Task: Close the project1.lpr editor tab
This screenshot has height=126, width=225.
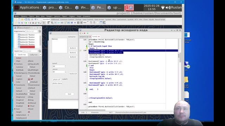Action: (90, 37)
